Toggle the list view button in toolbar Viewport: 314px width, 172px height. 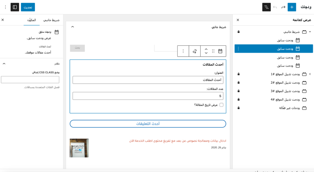pyautogui.click(x=266, y=7)
